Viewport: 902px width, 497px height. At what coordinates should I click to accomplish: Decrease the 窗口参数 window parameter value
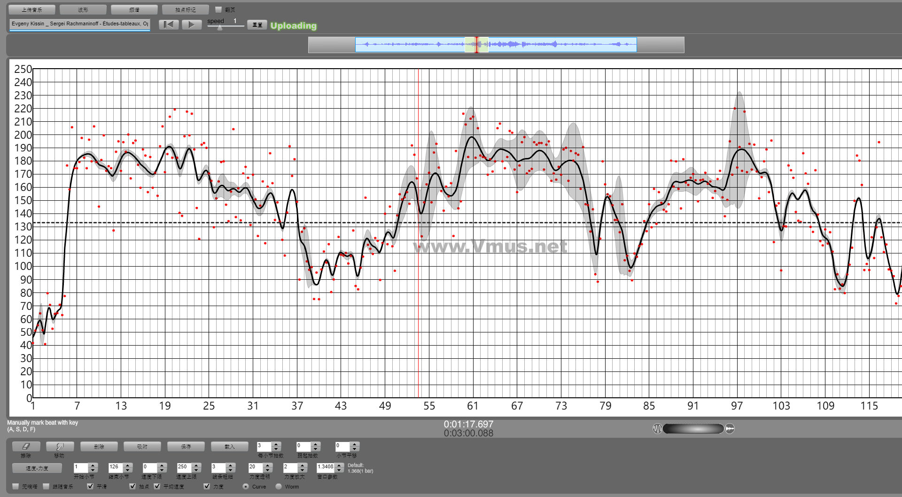pos(340,470)
